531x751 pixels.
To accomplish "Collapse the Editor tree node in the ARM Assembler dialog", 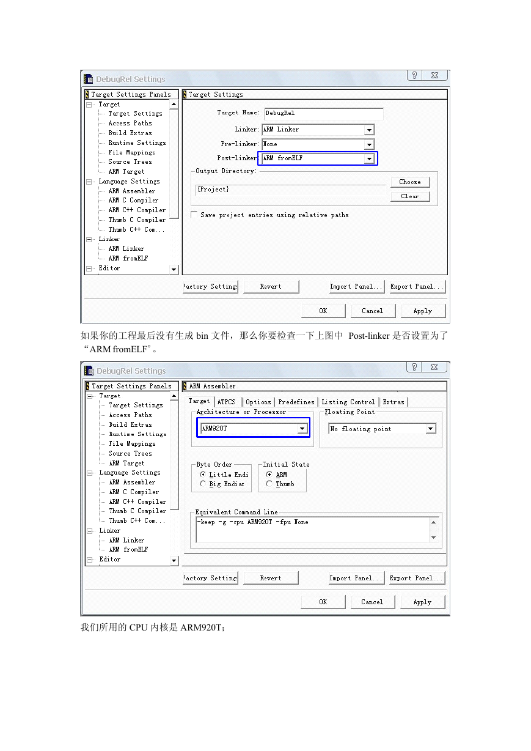I will point(89,560).
